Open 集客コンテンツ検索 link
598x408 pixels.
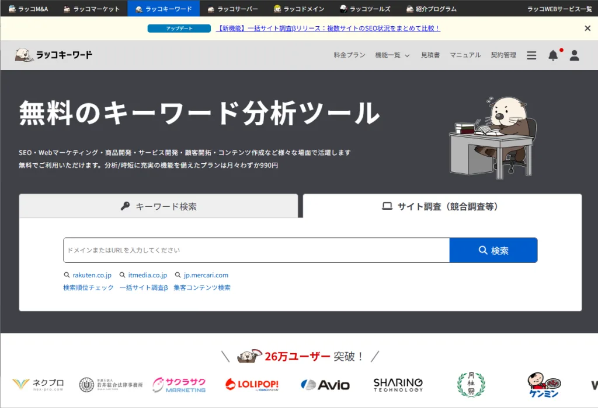pyautogui.click(x=202, y=287)
